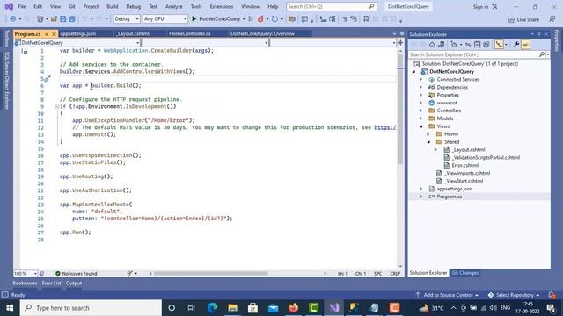The height and width of the screenshot is (316, 563).
Task: Click the Navigate Backward toolbar button
Action: pyautogui.click(x=13, y=18)
